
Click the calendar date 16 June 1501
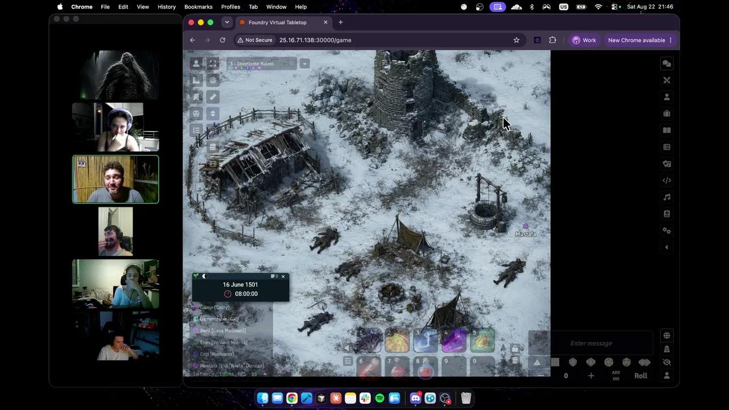coord(240,285)
